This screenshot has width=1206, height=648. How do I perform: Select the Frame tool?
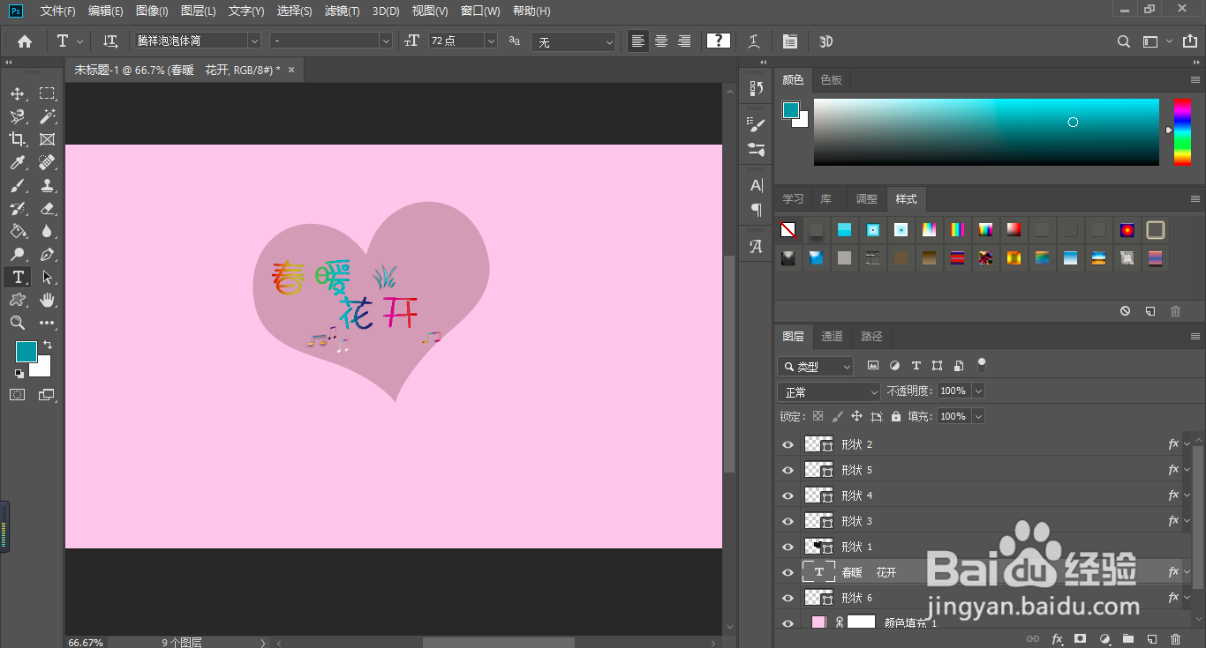(x=47, y=139)
